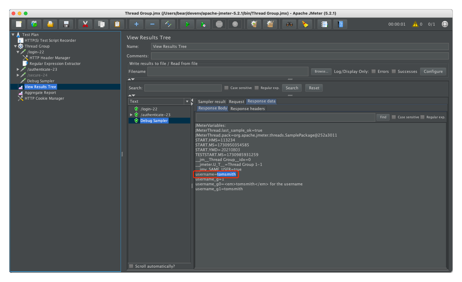
Task: Start the test with green play icon
Action: 187,24
